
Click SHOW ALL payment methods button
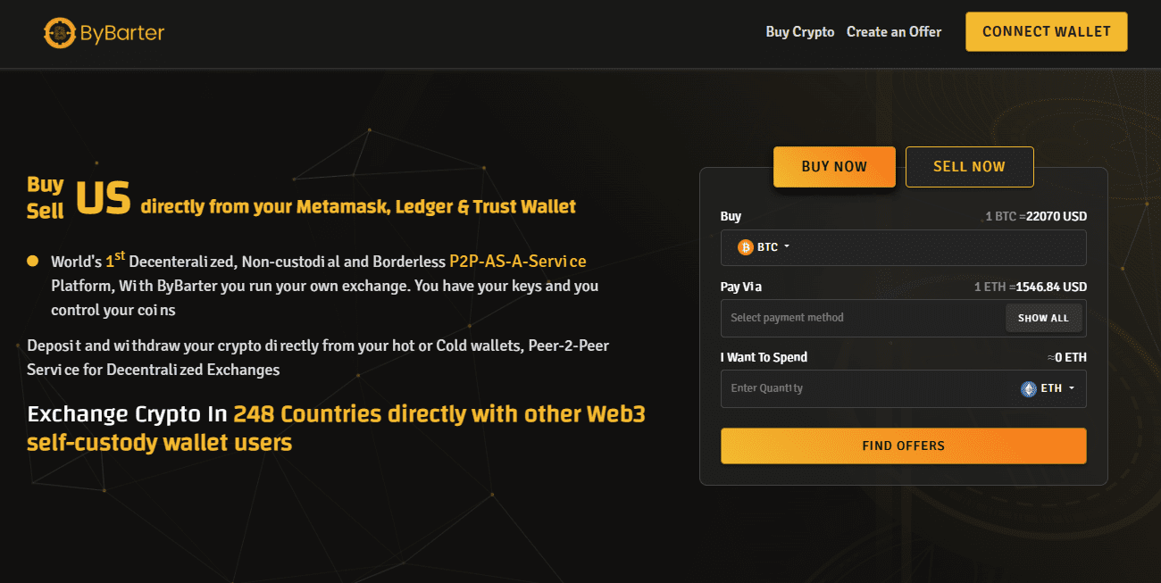coord(1043,318)
